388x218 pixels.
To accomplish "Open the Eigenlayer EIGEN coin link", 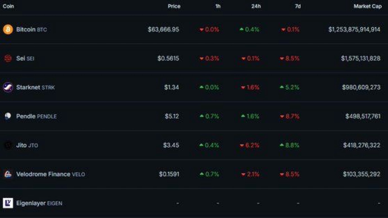I will [39, 203].
